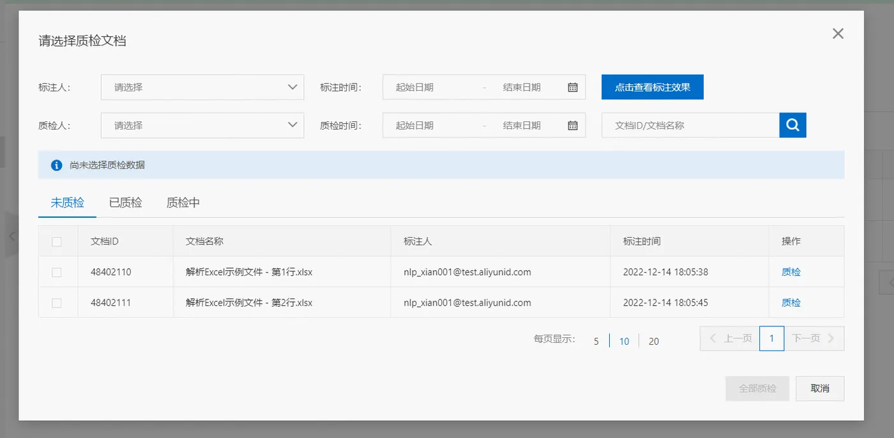Select document ID 48402110 cell
The image size is (894, 438).
coord(111,272)
